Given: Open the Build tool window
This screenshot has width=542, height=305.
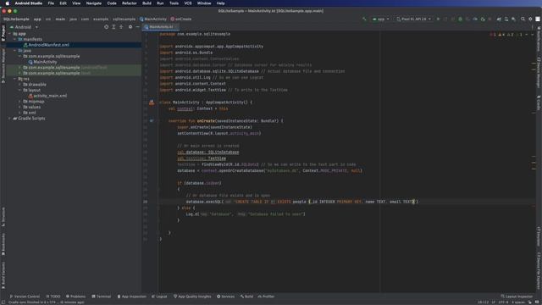Looking at the screenshot, I should (x=246, y=297).
